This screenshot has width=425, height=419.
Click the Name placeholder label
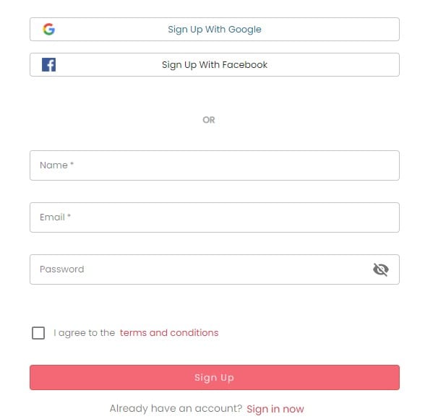(x=53, y=165)
